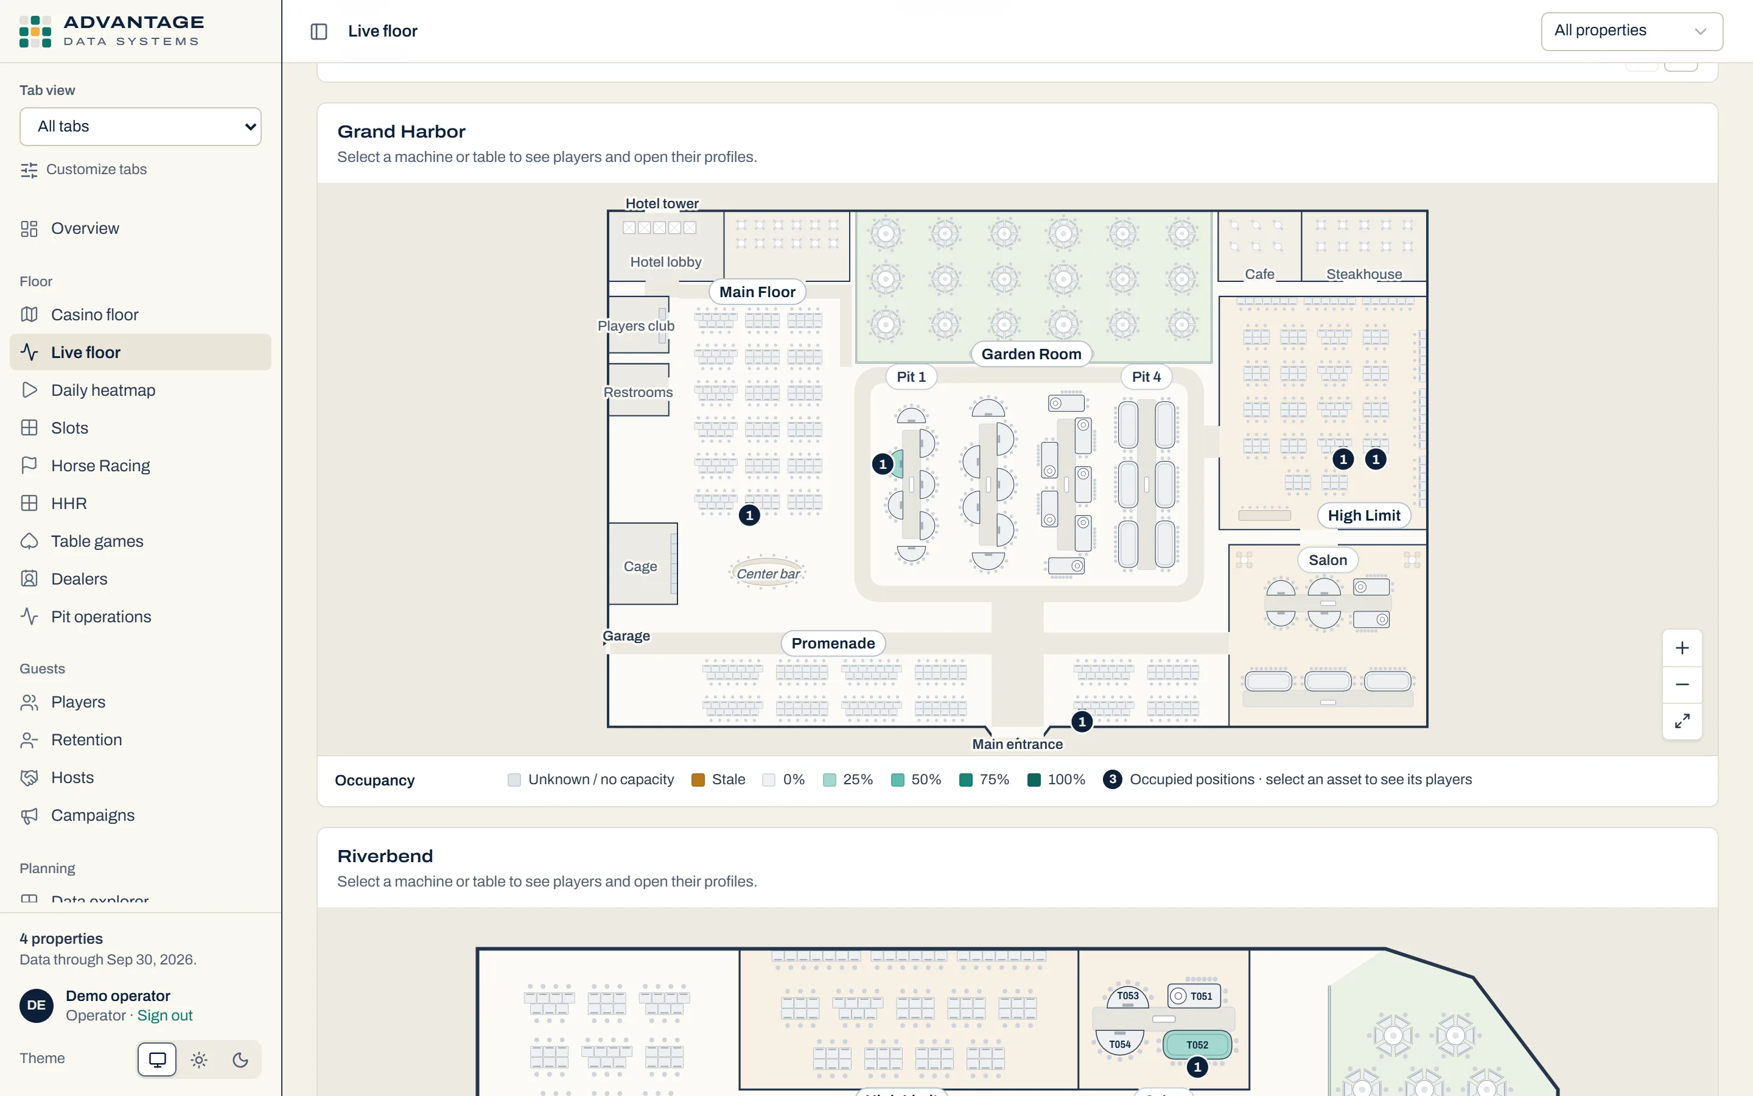Zoom in on the floor map
The width and height of the screenshot is (1753, 1096).
coord(1682,648)
